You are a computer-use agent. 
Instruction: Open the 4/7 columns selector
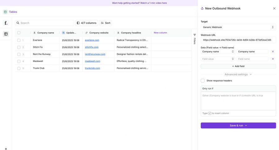pos(87,23)
